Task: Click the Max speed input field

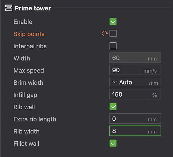Action: pyautogui.click(x=135, y=70)
